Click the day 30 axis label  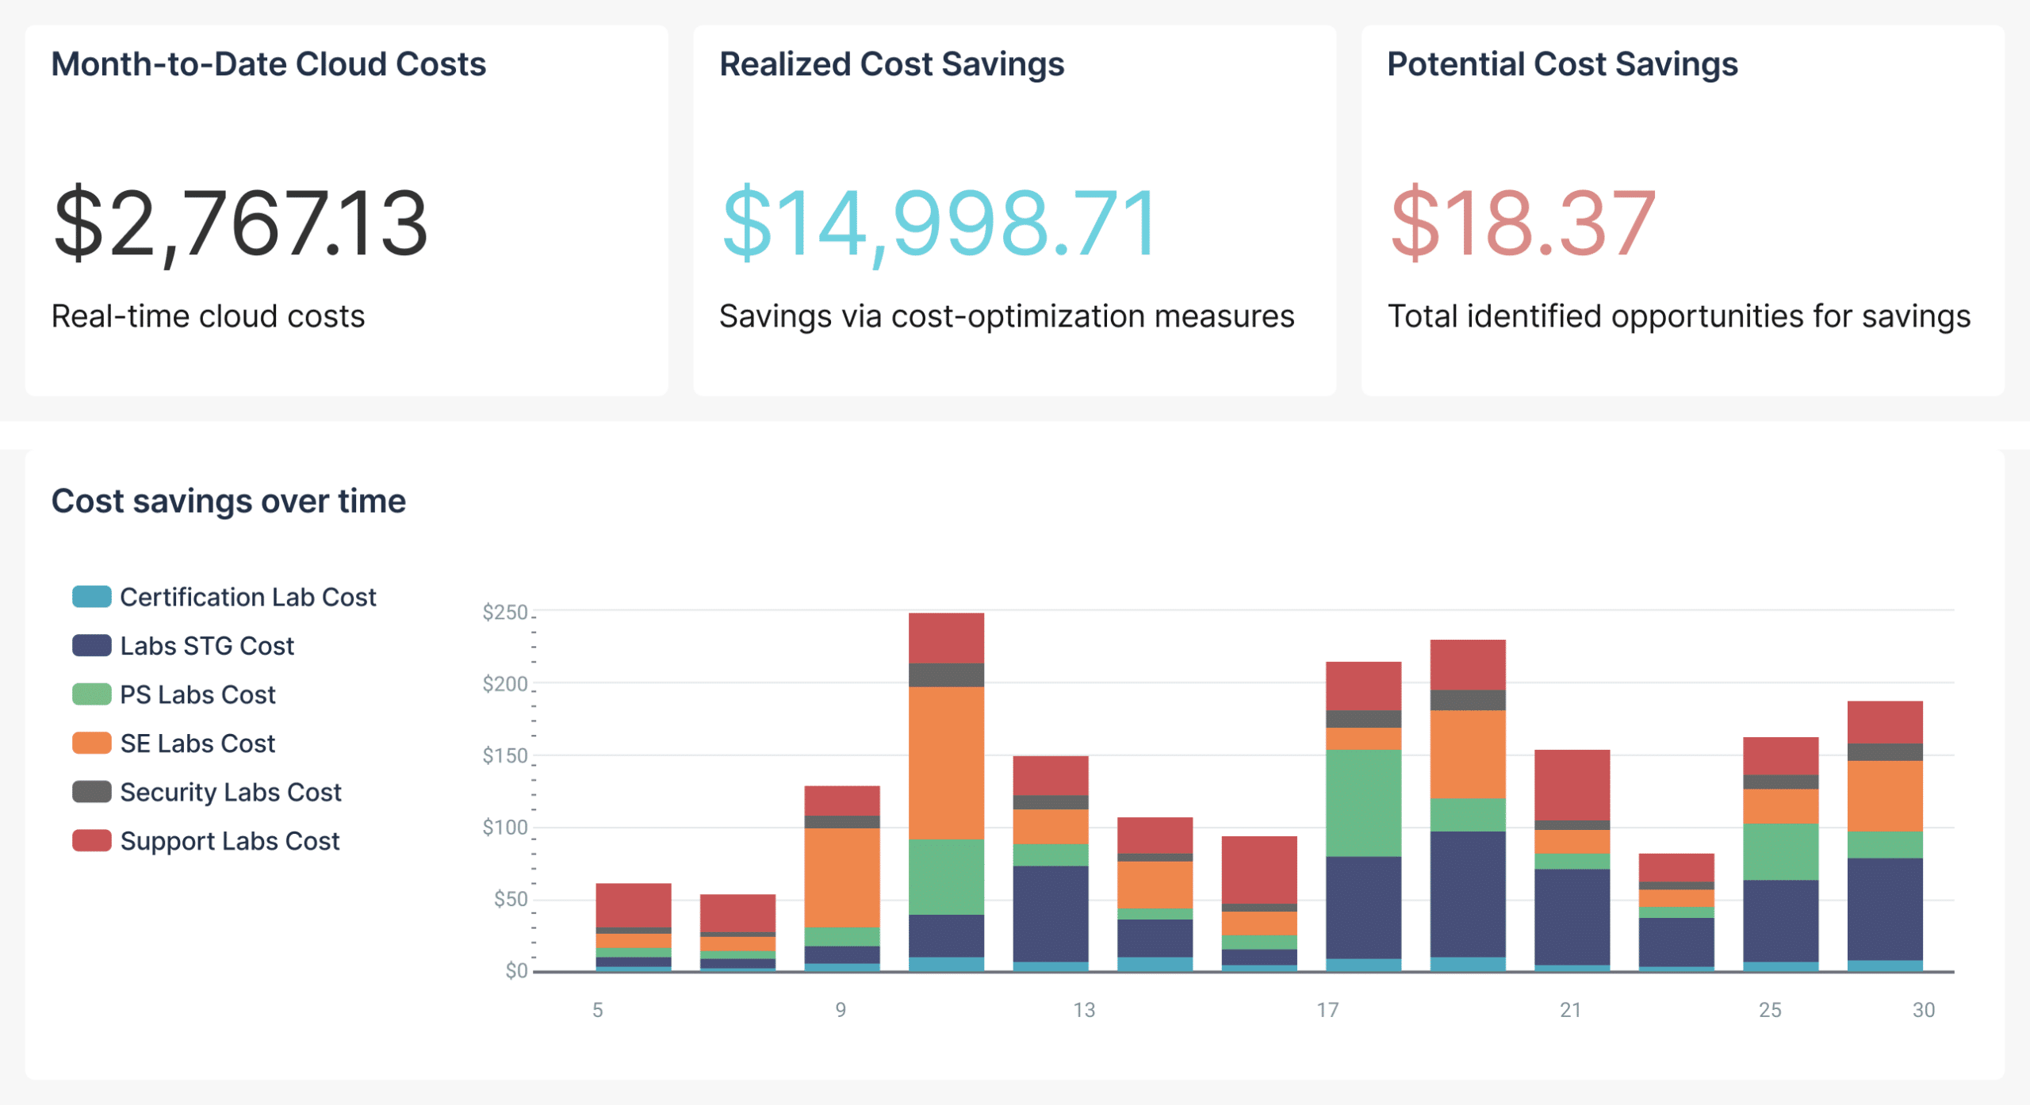[x=1922, y=1010]
